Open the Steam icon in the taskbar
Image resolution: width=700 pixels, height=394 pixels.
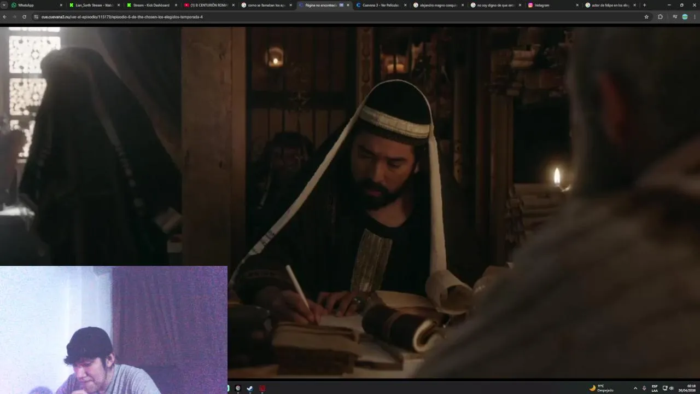(x=250, y=389)
